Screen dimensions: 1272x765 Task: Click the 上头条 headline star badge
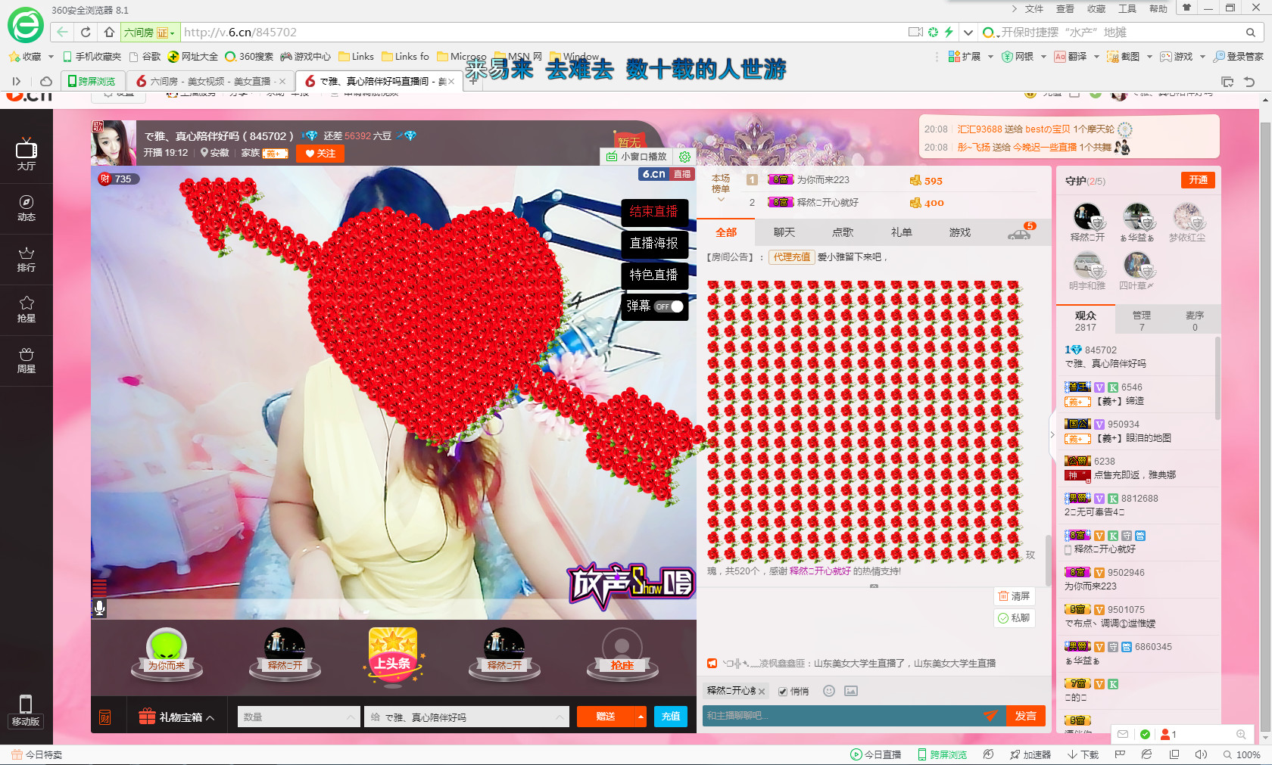click(393, 655)
